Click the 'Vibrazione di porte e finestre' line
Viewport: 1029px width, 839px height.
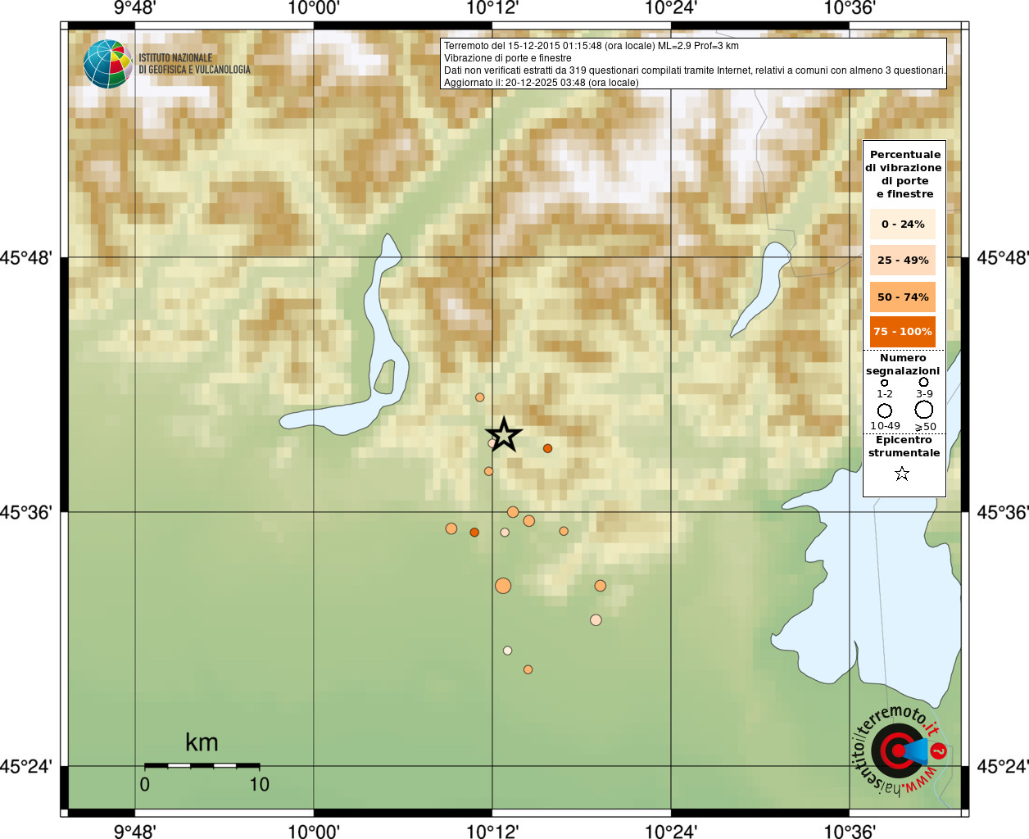508,58
